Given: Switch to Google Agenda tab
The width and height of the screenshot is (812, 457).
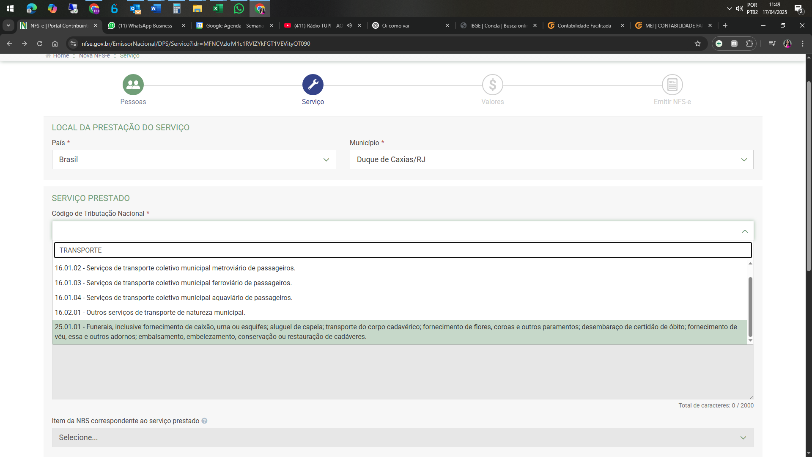Looking at the screenshot, I should pos(234,25).
